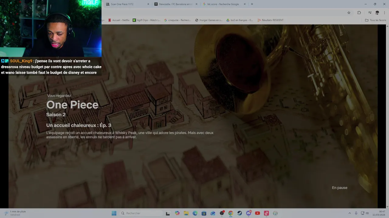The image size is (389, 218).
Task: Open the Copilot taskbar icon
Action: pyautogui.click(x=177, y=213)
